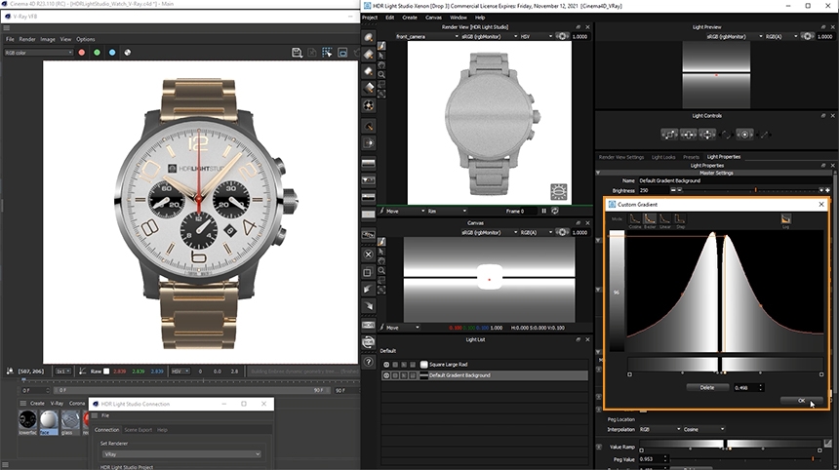839x470 pixels.
Task: Open the Rim paint mode dropdown
Action: (448, 212)
